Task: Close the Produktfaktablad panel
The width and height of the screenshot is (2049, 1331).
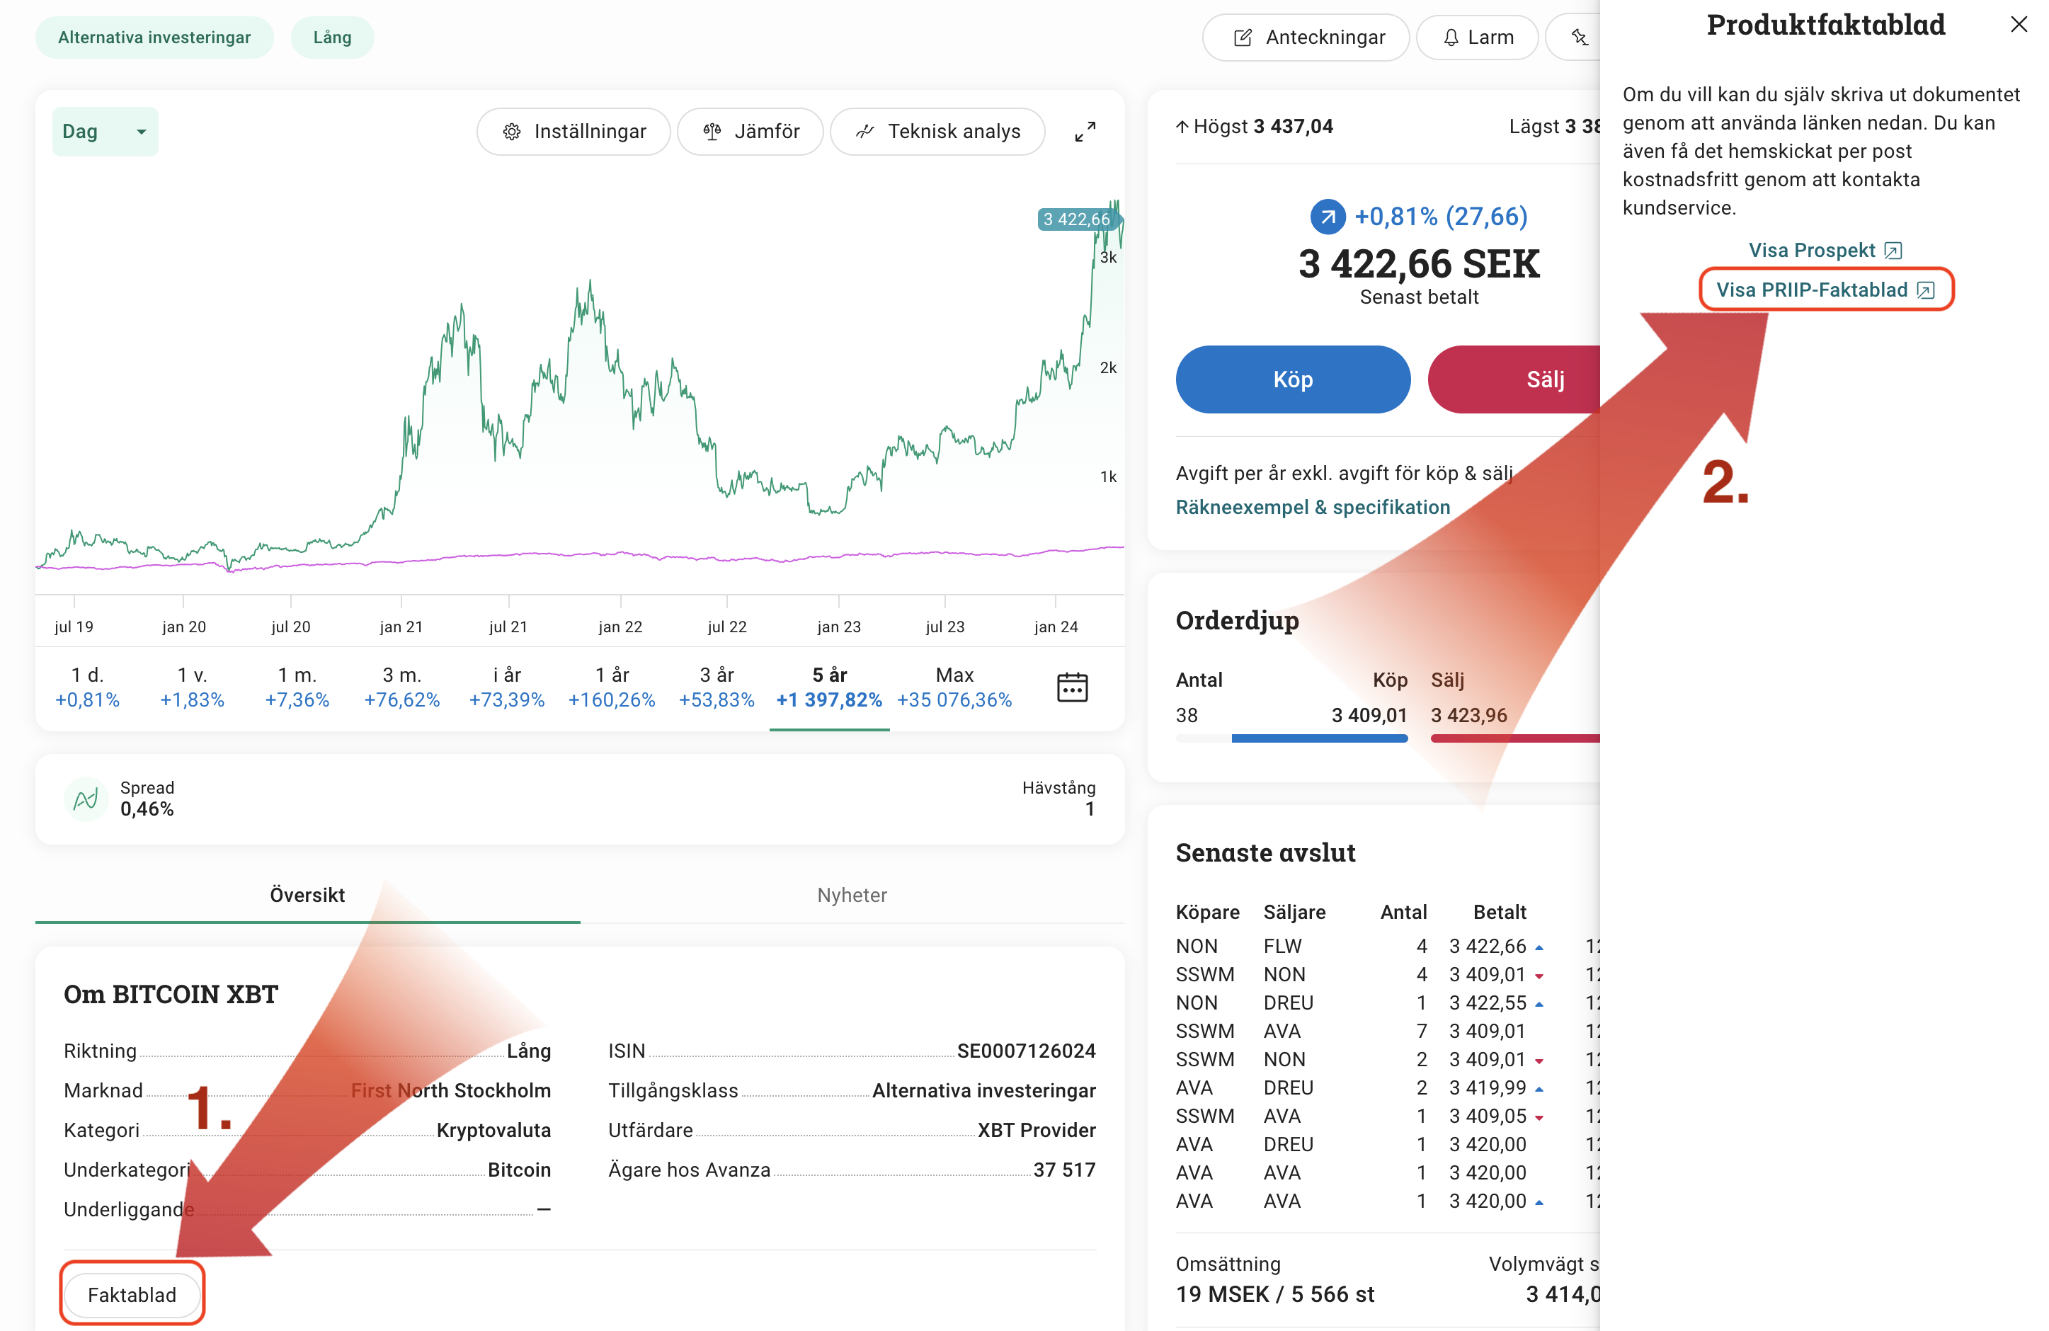Action: tap(2018, 25)
